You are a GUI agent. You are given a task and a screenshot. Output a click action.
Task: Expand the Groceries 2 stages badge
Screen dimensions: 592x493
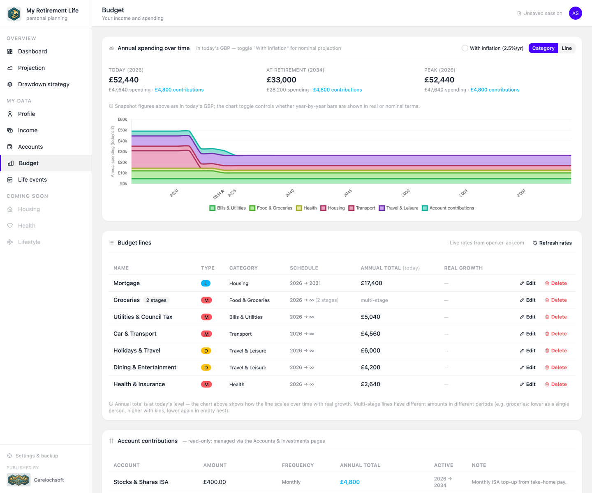(x=156, y=300)
